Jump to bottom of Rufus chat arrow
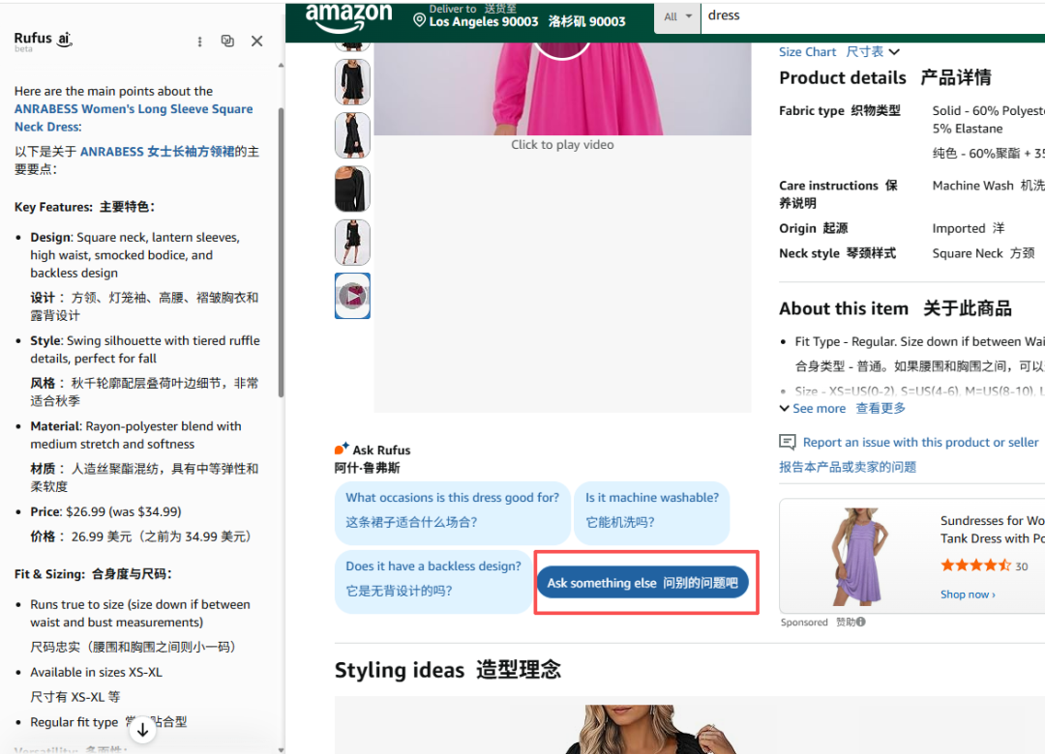This screenshot has height=754, width=1045. coord(142,730)
